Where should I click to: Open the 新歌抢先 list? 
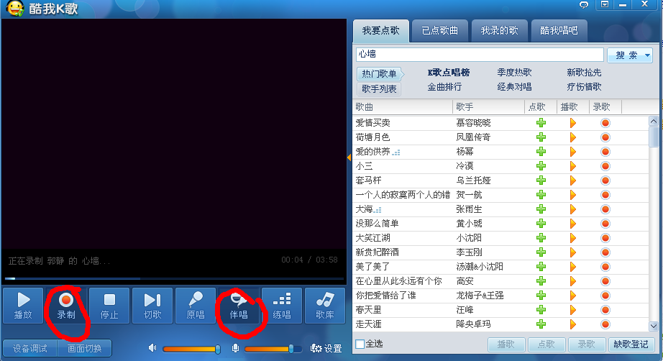pos(584,73)
